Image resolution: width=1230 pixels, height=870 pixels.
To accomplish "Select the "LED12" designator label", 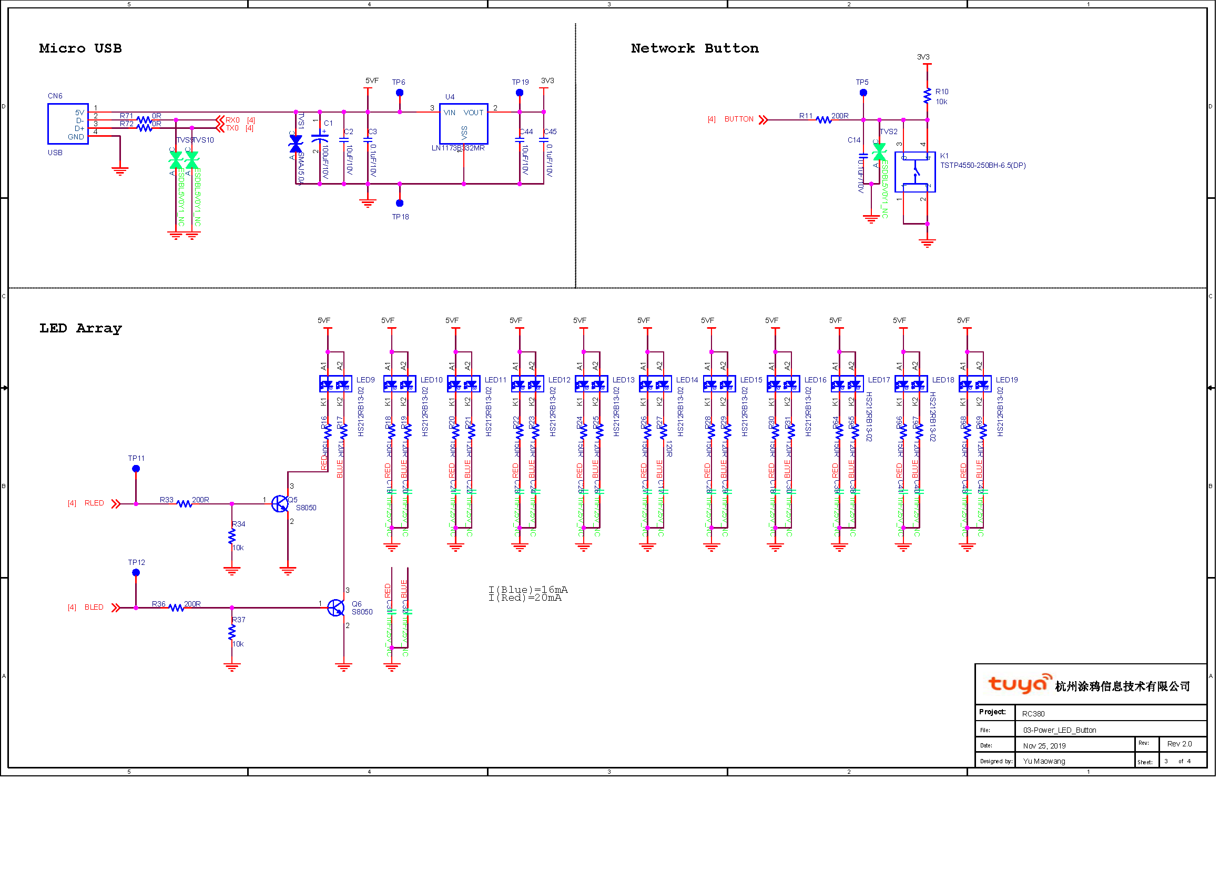I will [560, 380].
